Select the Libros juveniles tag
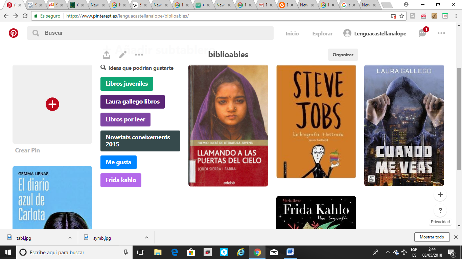Viewport: 462px width, 259px height. pyautogui.click(x=127, y=84)
